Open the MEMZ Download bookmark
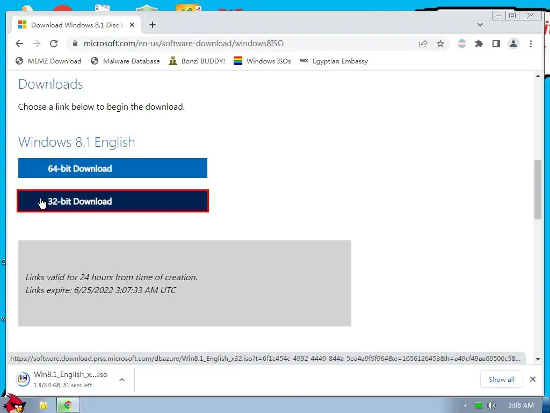550x413 pixels. point(48,61)
